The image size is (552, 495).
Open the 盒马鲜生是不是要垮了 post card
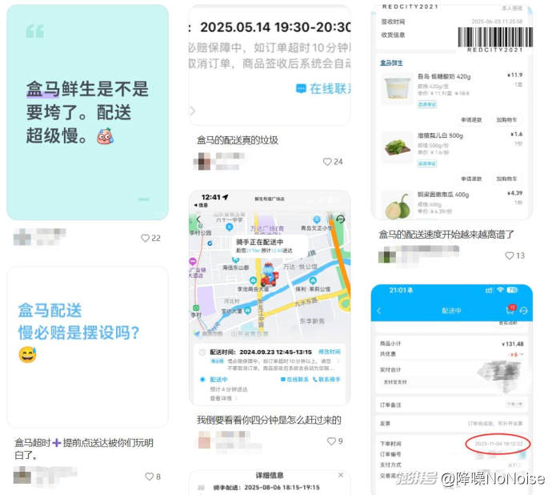click(x=87, y=112)
